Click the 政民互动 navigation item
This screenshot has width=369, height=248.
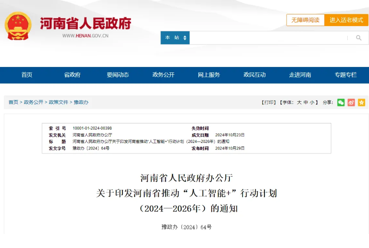point(254,75)
